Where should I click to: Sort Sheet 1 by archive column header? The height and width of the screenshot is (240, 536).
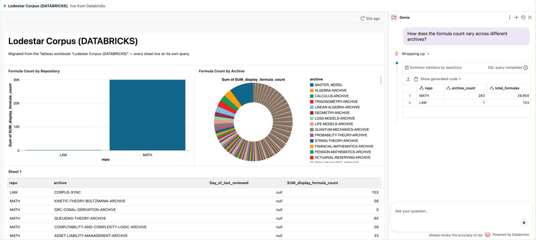point(60,183)
